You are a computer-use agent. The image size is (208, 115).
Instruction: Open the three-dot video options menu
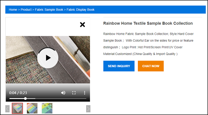pyautogui.click(x=84, y=93)
